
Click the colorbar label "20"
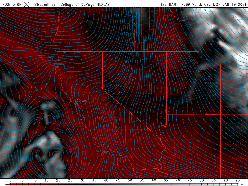click(58, 180)
